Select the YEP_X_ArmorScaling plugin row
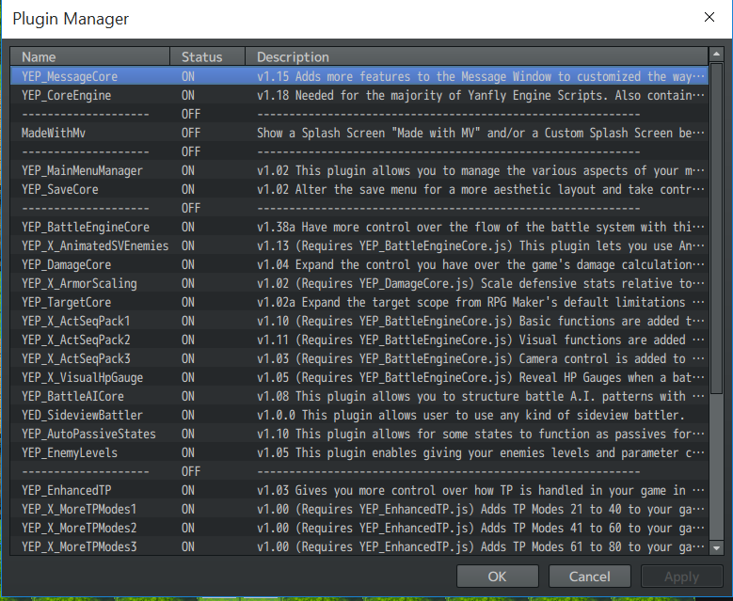The image size is (733, 601). pyautogui.click(x=359, y=283)
